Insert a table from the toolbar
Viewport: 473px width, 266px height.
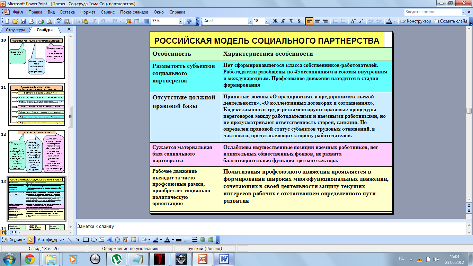[137, 21]
